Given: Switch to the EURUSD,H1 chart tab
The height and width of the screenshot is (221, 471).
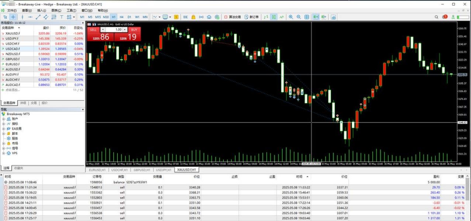Looking at the screenshot, I should point(98,170).
